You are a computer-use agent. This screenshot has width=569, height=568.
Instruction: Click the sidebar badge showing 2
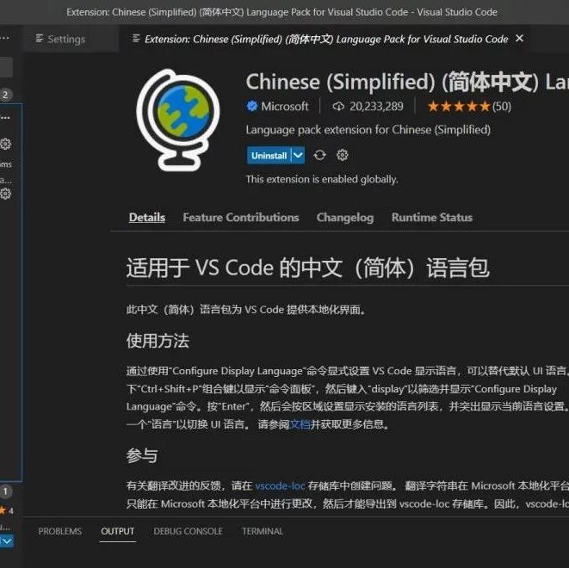[x=5, y=95]
